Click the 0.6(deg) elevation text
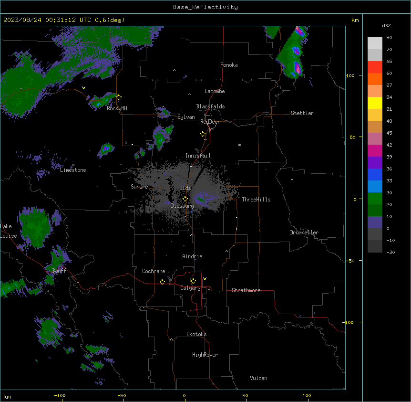 [110, 20]
